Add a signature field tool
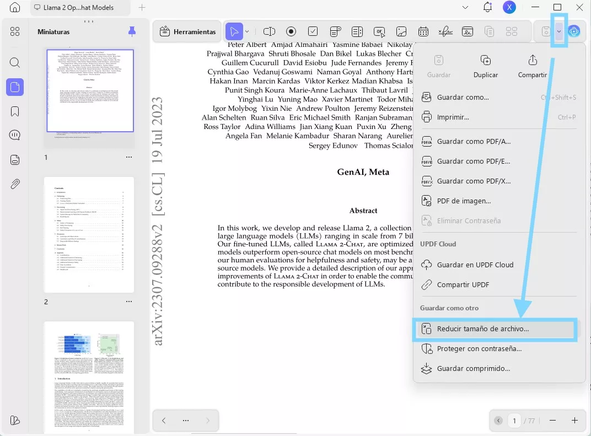Image resolution: width=591 pixels, height=436 pixels. [x=445, y=31]
